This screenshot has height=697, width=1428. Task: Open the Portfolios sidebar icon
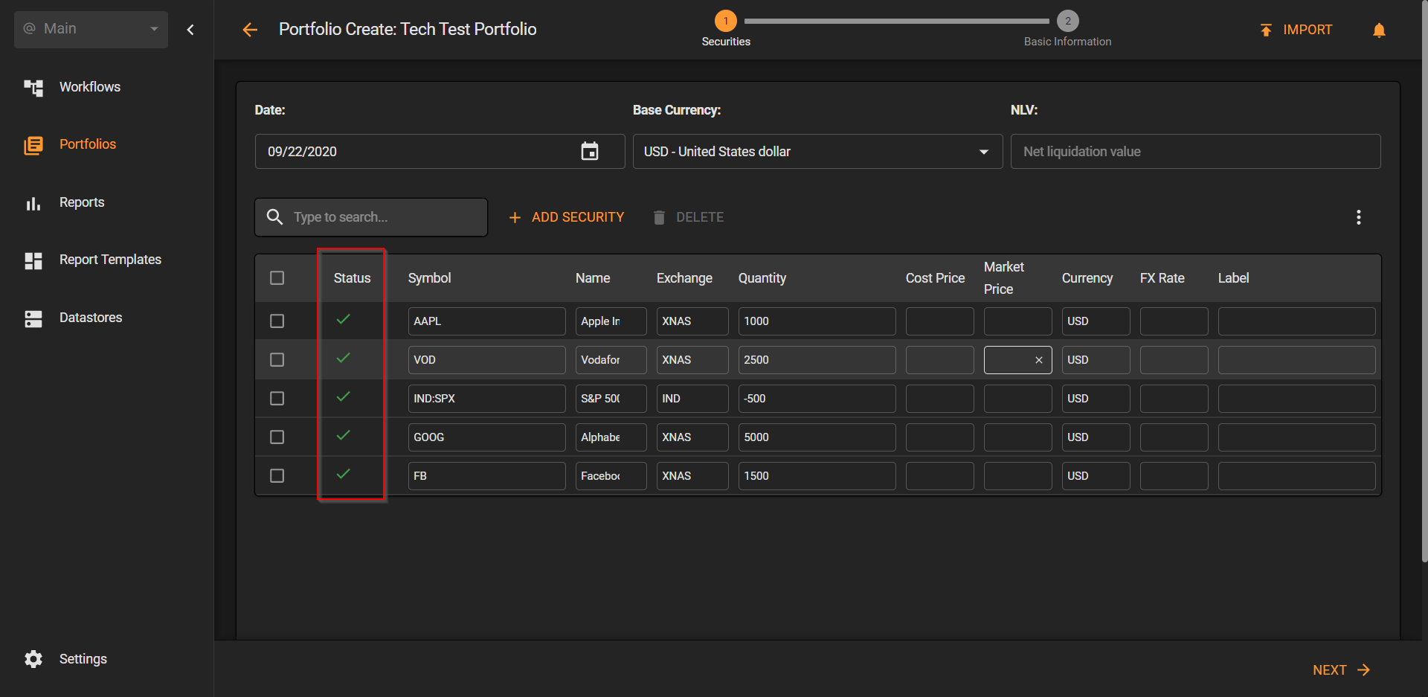pyautogui.click(x=33, y=145)
